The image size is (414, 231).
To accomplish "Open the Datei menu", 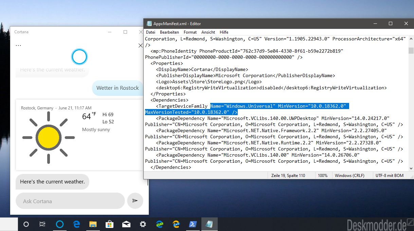I will tap(150, 32).
